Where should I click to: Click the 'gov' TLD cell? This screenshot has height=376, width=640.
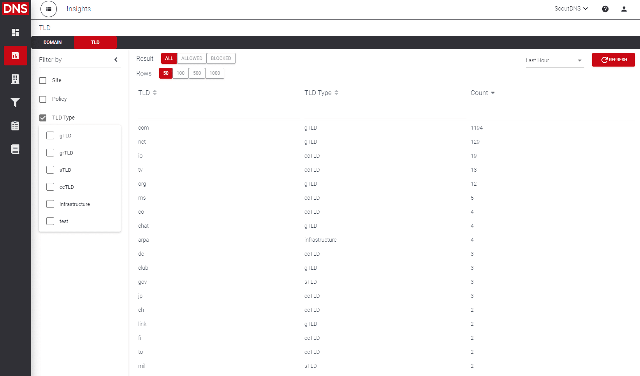pos(142,282)
